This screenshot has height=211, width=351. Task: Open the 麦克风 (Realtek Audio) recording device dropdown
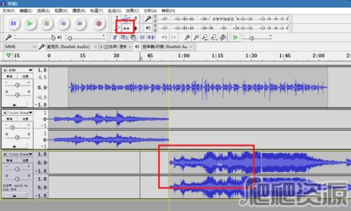[x=72, y=47]
